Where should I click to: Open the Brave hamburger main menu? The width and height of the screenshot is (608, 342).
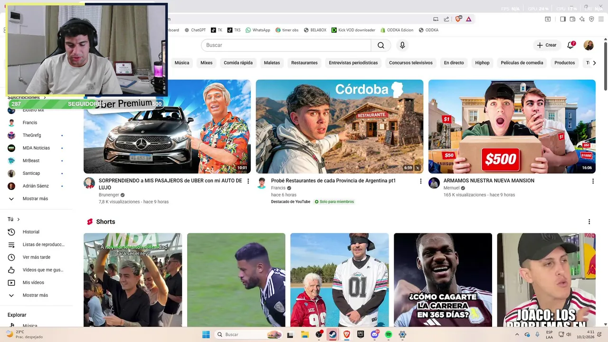[601, 19]
